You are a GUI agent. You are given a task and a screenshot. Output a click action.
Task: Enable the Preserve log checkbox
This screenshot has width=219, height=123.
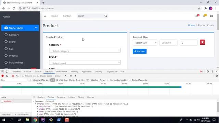(x=23, y=76)
